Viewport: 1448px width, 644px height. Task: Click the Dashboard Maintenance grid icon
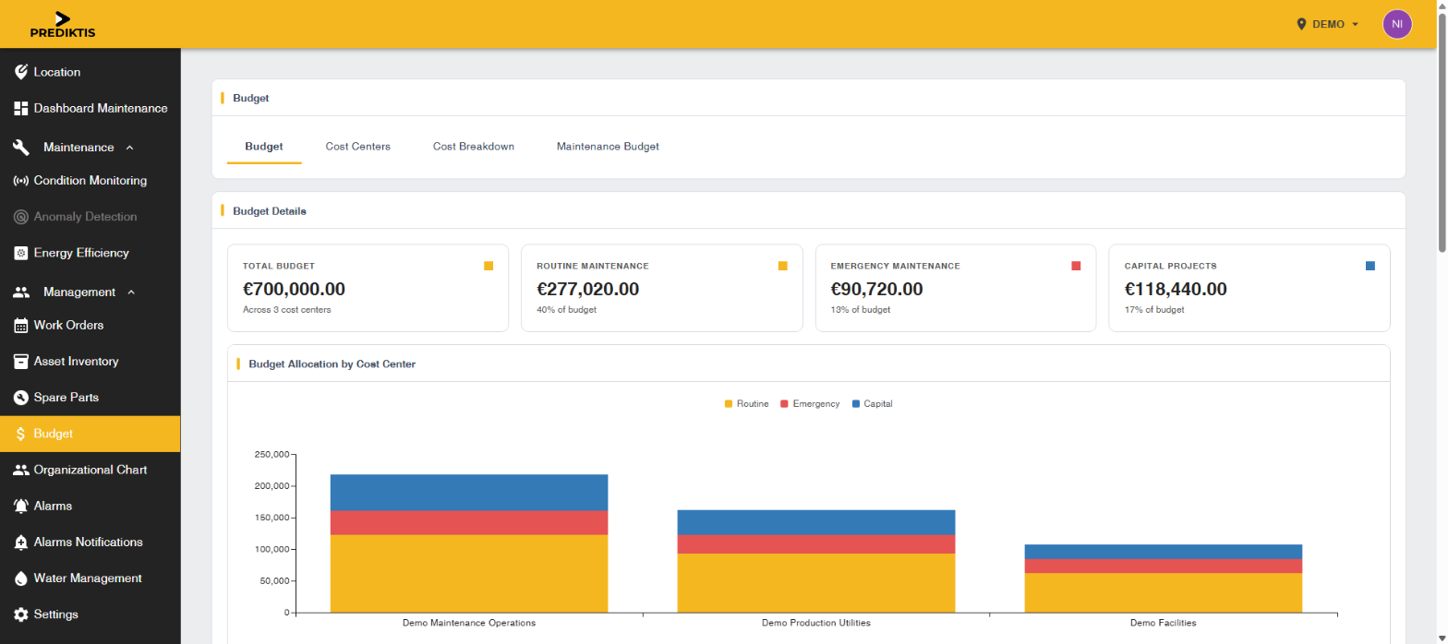point(21,108)
